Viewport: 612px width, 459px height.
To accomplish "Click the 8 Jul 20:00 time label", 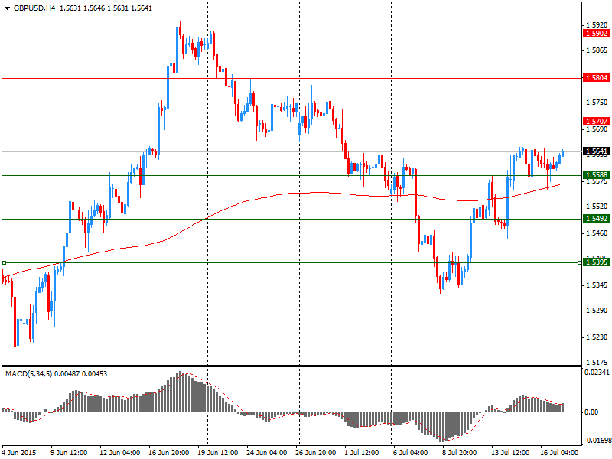I will (460, 452).
